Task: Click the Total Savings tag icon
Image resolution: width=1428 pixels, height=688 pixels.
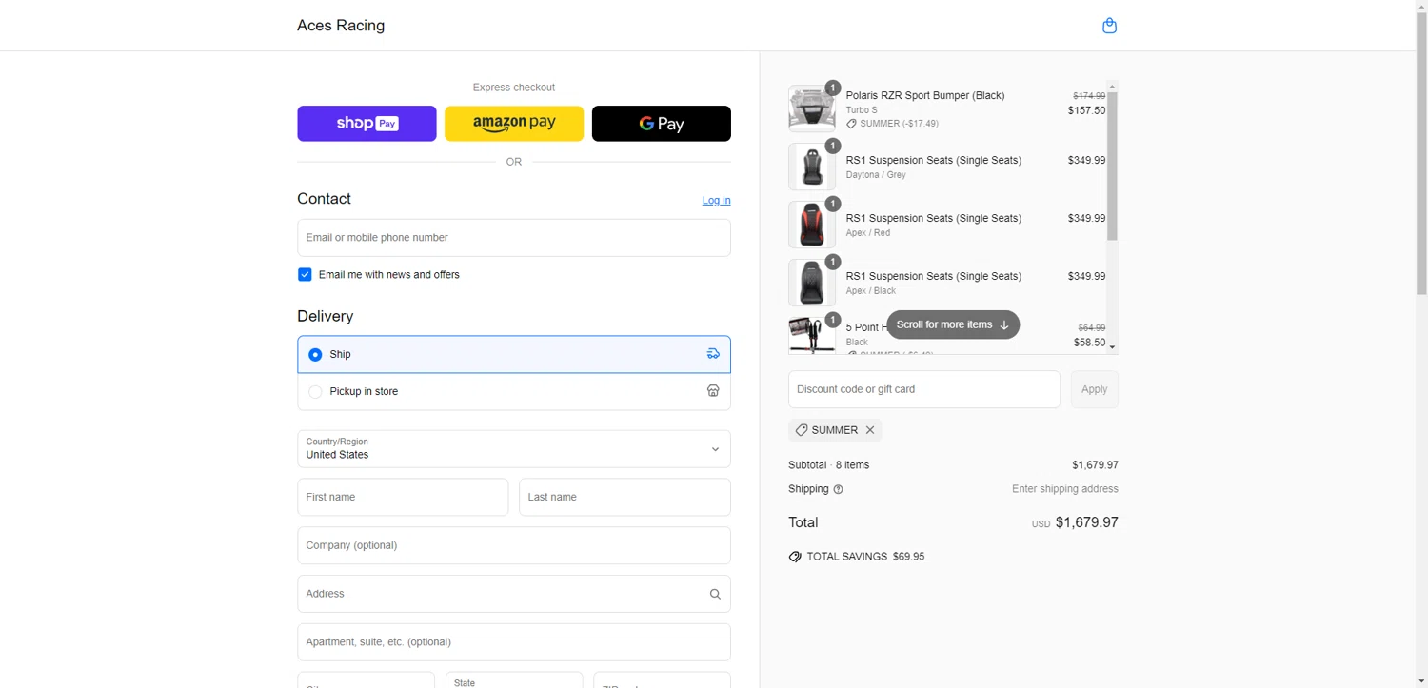Action: point(795,557)
